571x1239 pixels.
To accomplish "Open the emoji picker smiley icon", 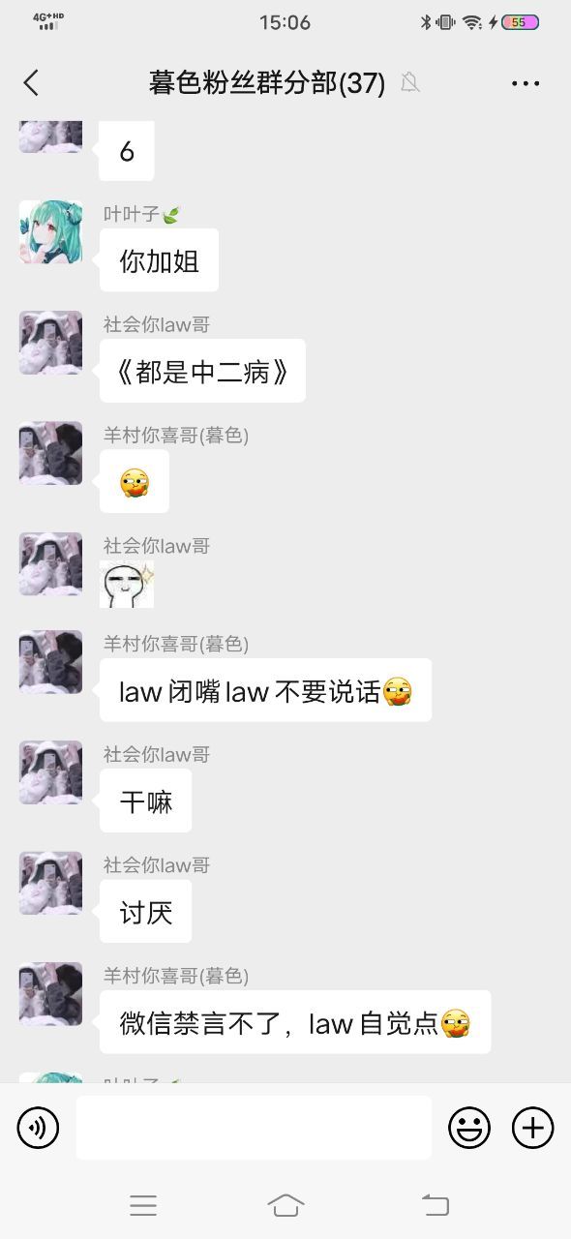I will (x=469, y=1128).
